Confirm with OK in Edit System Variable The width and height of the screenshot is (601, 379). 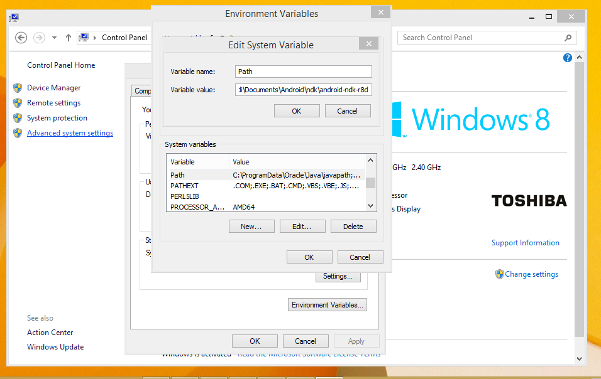coord(297,111)
